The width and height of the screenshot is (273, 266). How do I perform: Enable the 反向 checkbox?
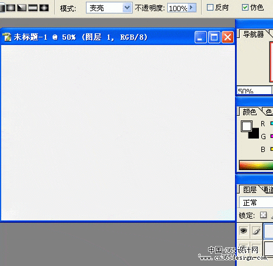pyautogui.click(x=210, y=8)
